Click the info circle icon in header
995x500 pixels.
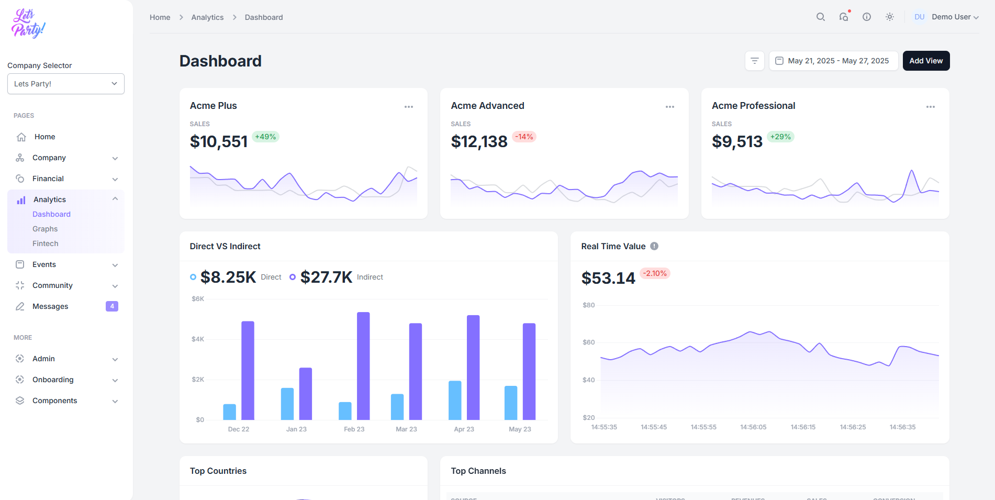click(867, 17)
